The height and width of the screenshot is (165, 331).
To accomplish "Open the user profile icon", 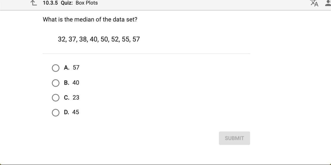I will click(x=328, y=3).
